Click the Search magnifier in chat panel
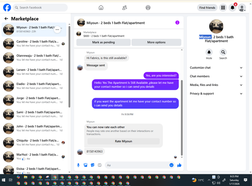Screen dimensions: 252x186 [223, 52]
